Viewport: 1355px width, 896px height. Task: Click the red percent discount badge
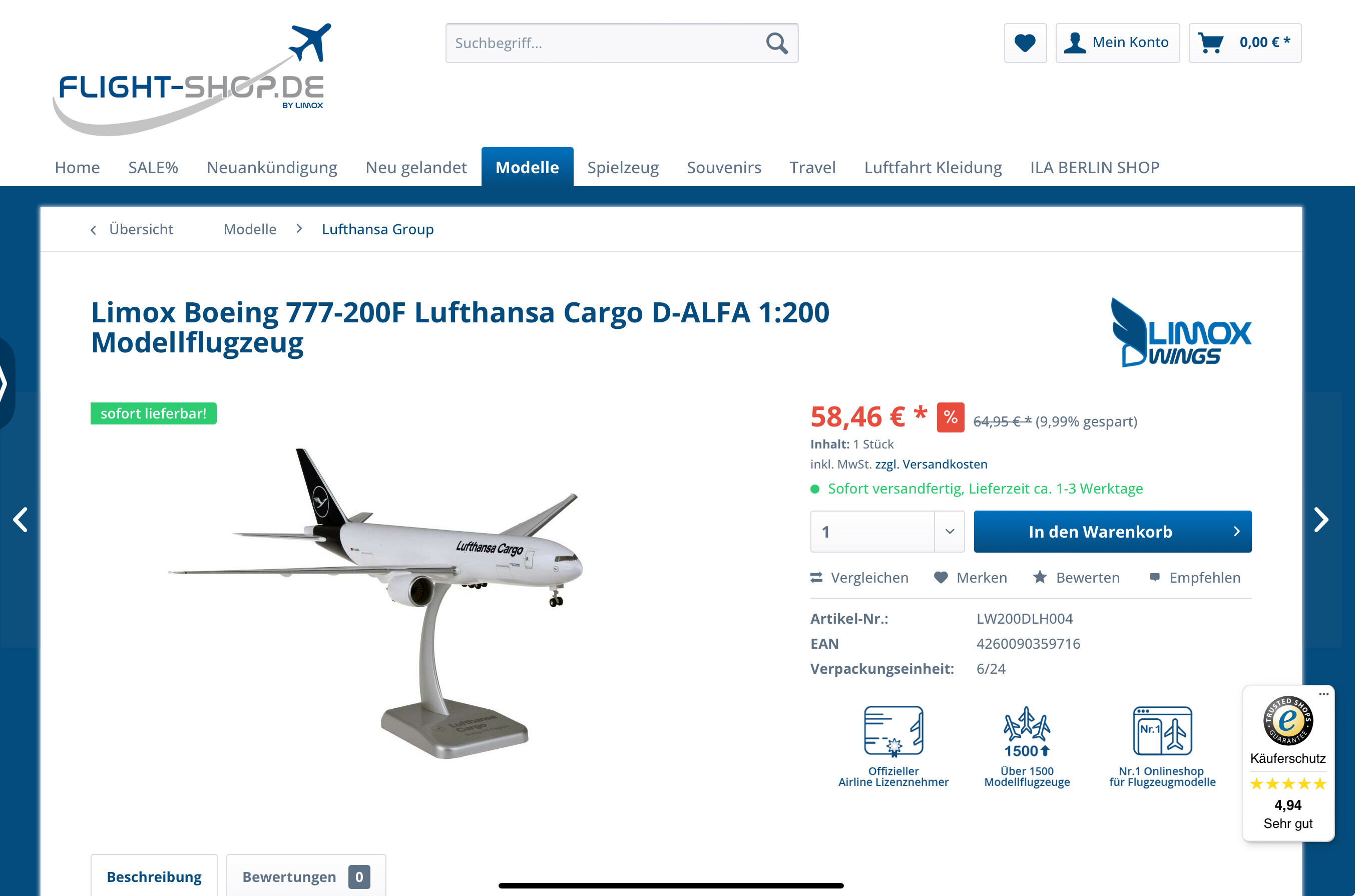pyautogui.click(x=951, y=417)
